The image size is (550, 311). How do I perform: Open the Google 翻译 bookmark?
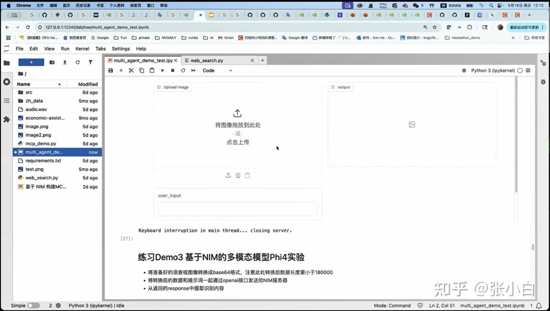pyautogui.click(x=294, y=38)
